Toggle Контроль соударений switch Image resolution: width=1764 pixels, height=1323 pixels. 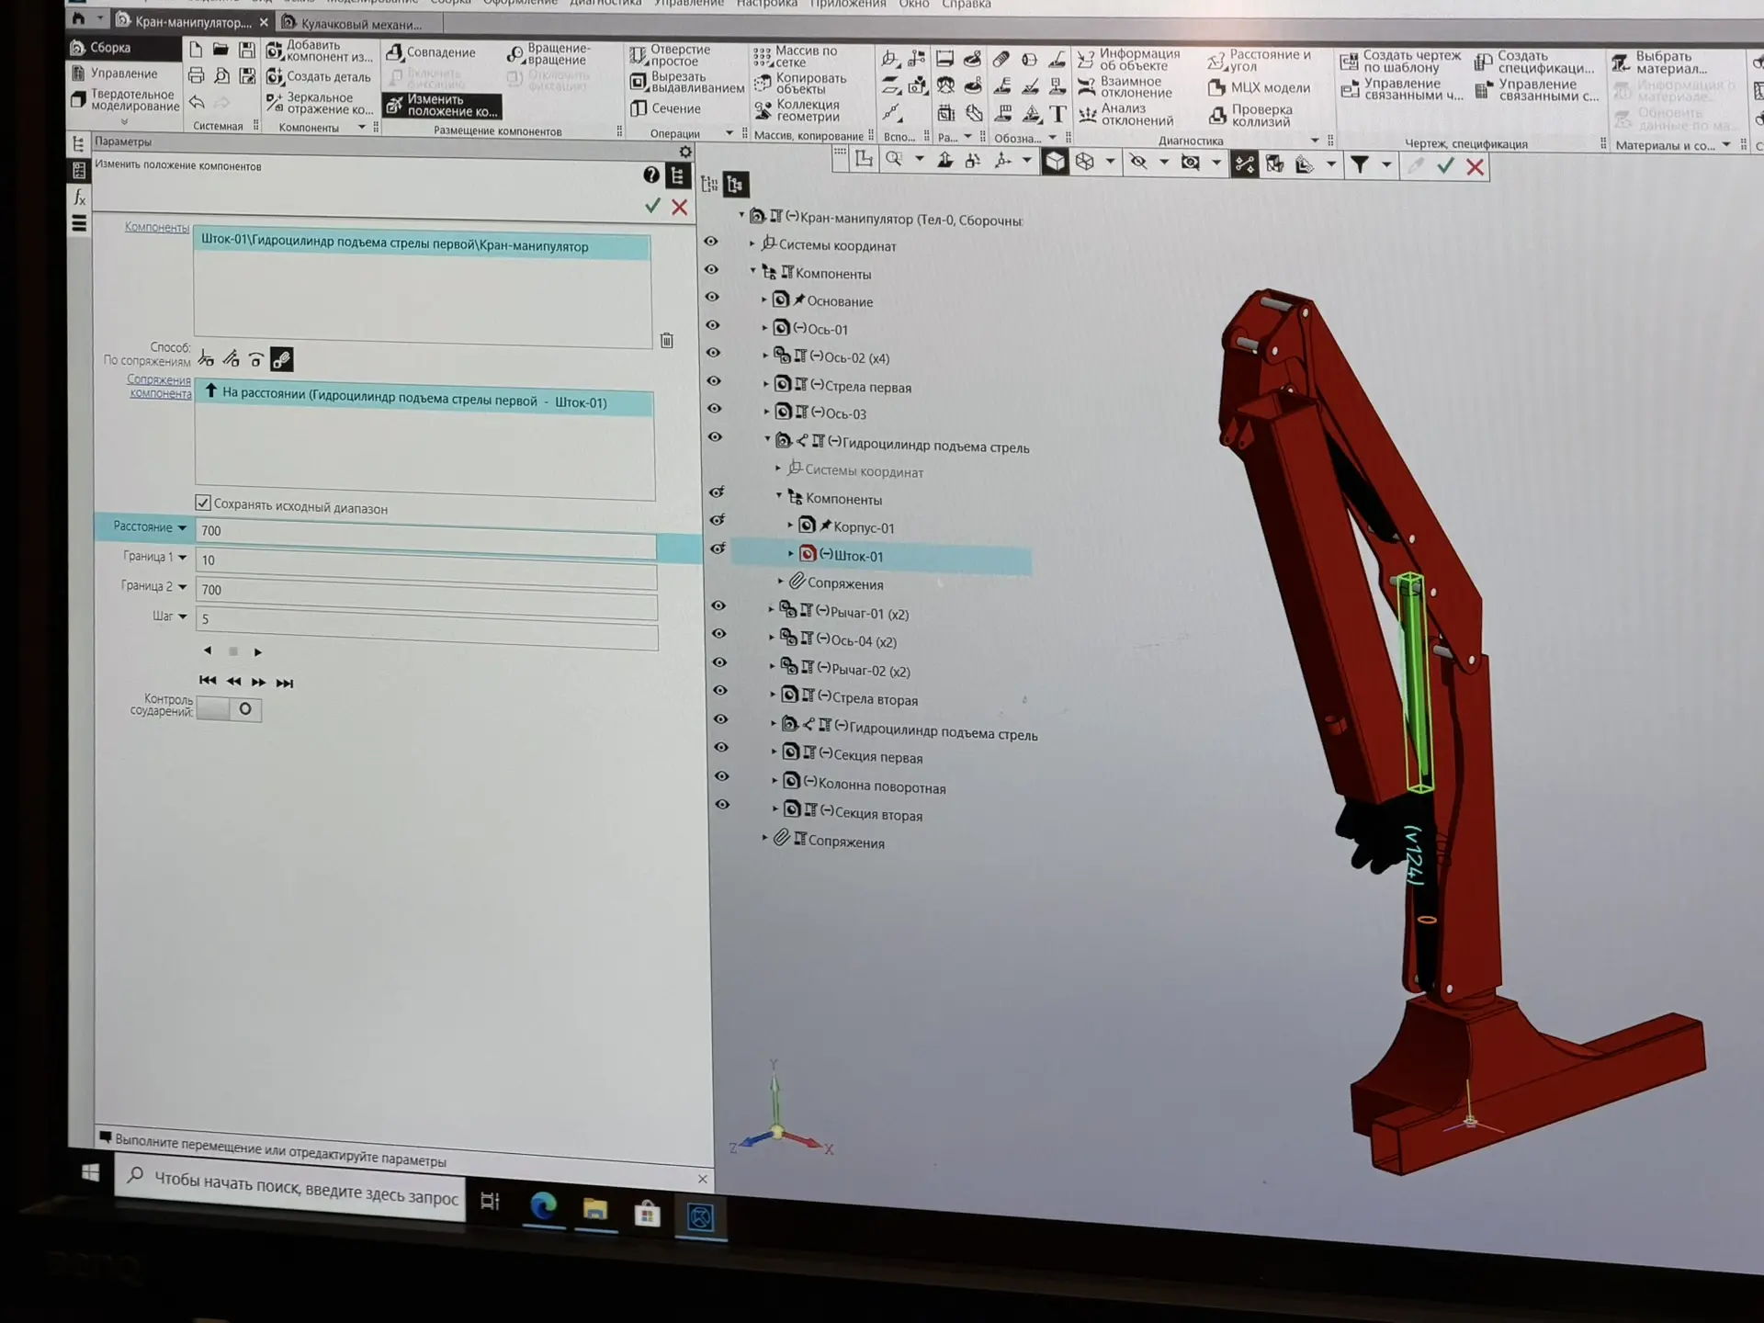click(230, 708)
